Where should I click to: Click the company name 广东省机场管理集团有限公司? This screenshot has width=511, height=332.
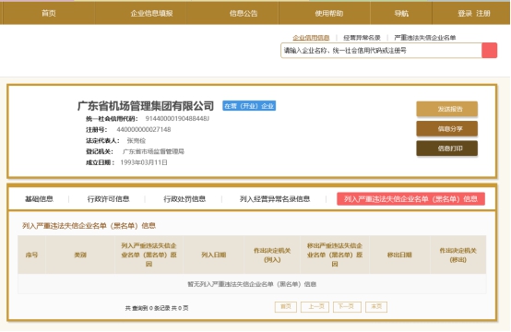[146, 106]
